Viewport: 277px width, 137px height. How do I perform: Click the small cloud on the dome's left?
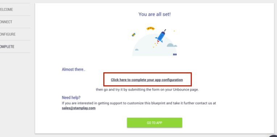tap(137, 50)
